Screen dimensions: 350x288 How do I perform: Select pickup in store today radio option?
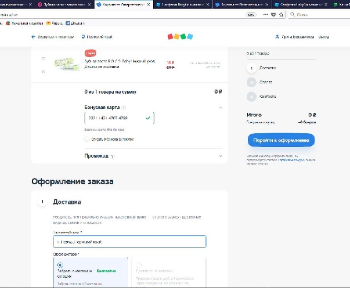pyautogui.click(x=60, y=265)
